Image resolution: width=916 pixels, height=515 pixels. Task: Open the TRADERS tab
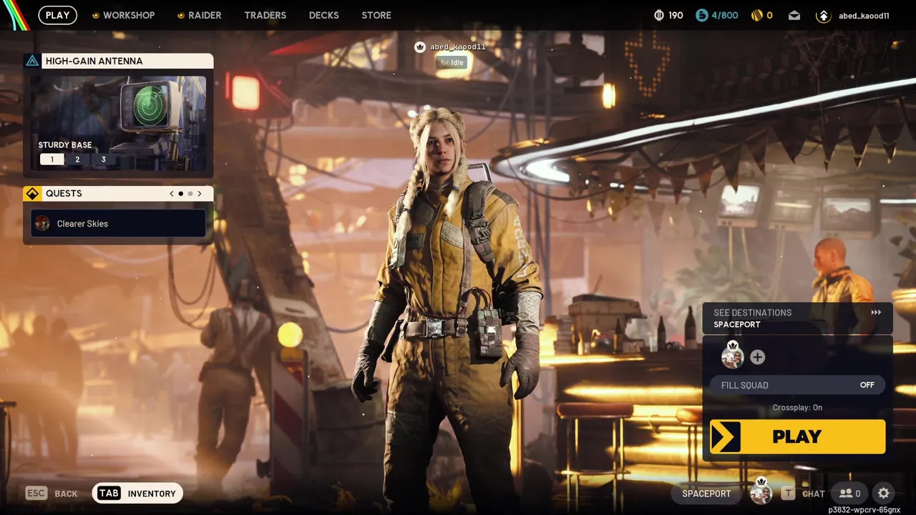pyautogui.click(x=265, y=15)
